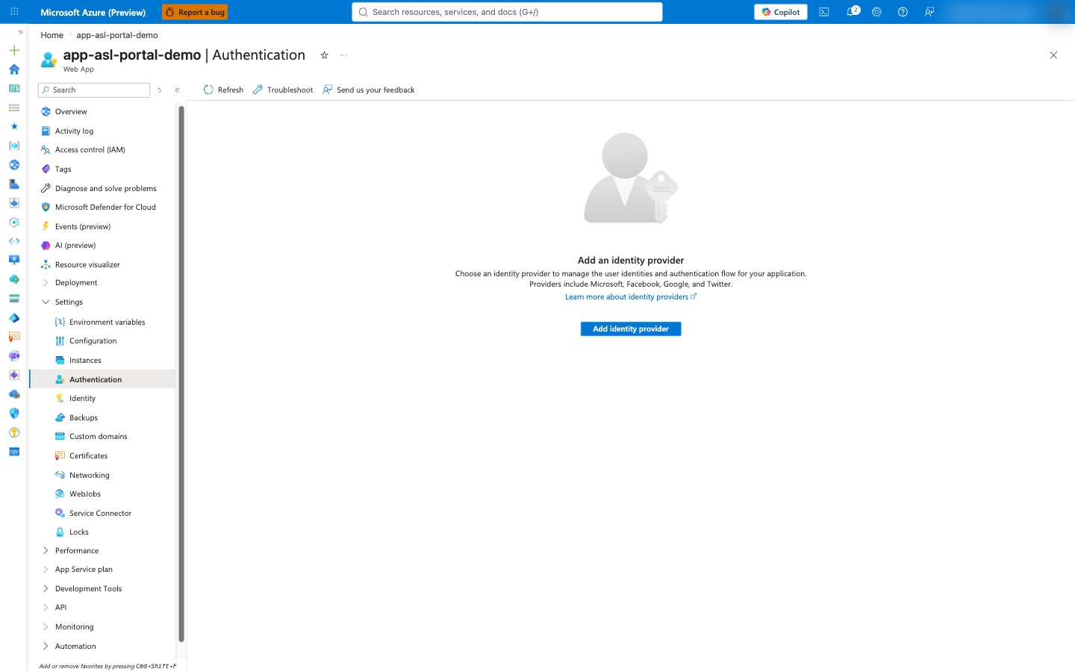The width and height of the screenshot is (1075, 672).
Task: Expand the left portal sidebar chevron
Action: (20, 32)
